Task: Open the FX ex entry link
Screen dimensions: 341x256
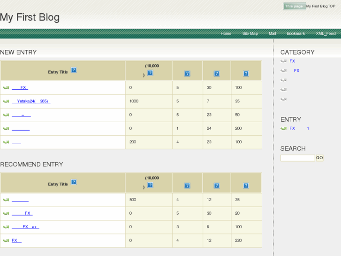Action: pos(25,227)
